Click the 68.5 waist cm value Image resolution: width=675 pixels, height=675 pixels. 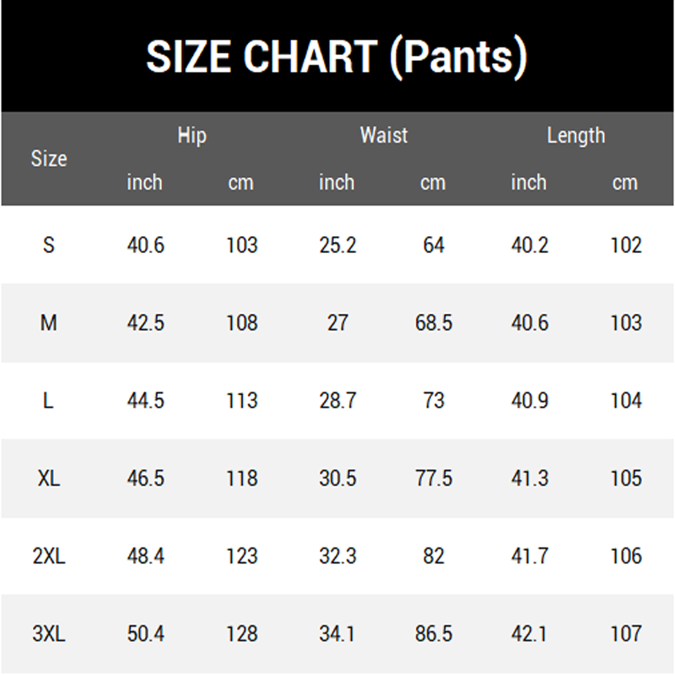434,323
